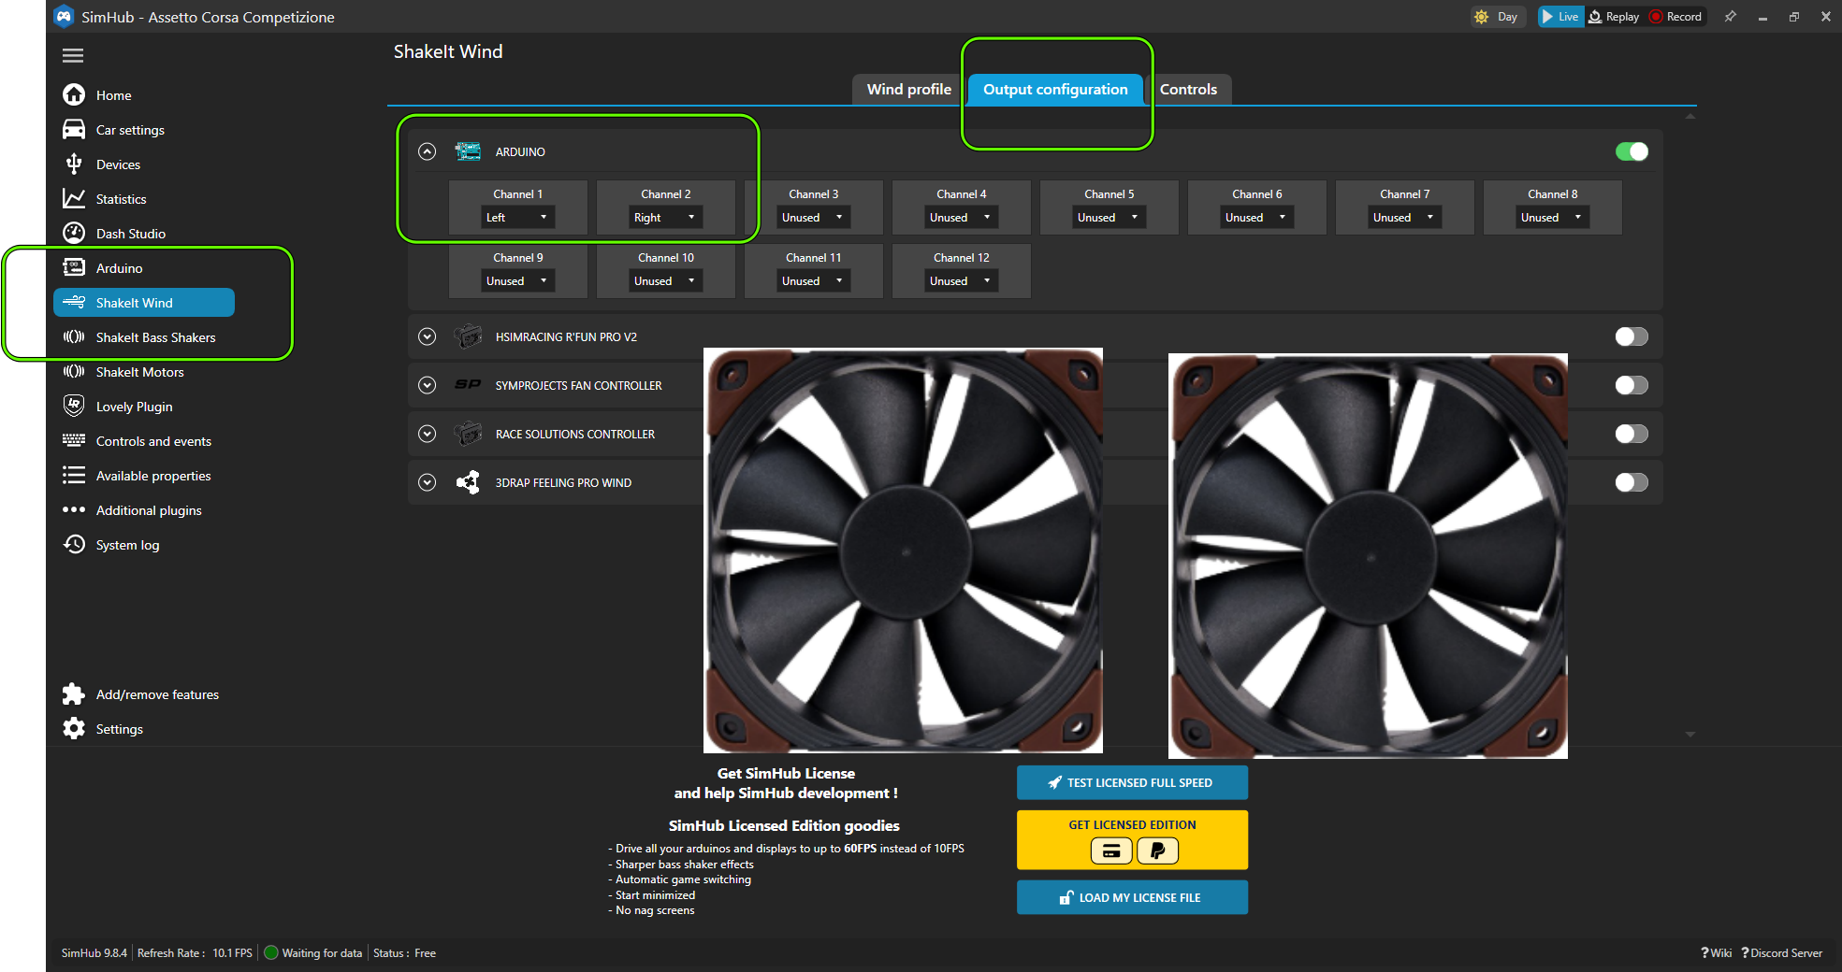Open the Dash Studio gauge icon
Screen dimensions: 1842x972
(74, 234)
